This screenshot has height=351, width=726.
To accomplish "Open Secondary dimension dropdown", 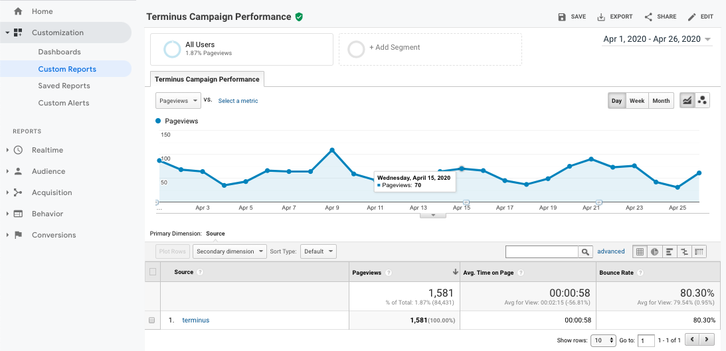I will (230, 251).
